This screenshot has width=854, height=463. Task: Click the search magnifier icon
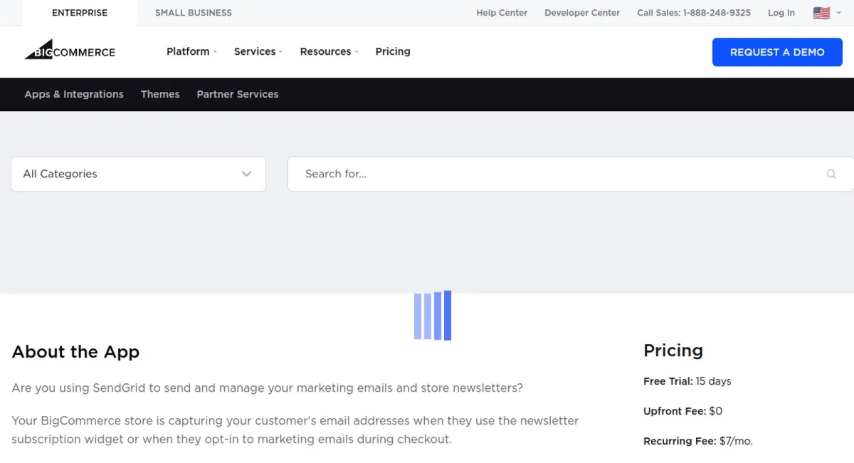(831, 174)
